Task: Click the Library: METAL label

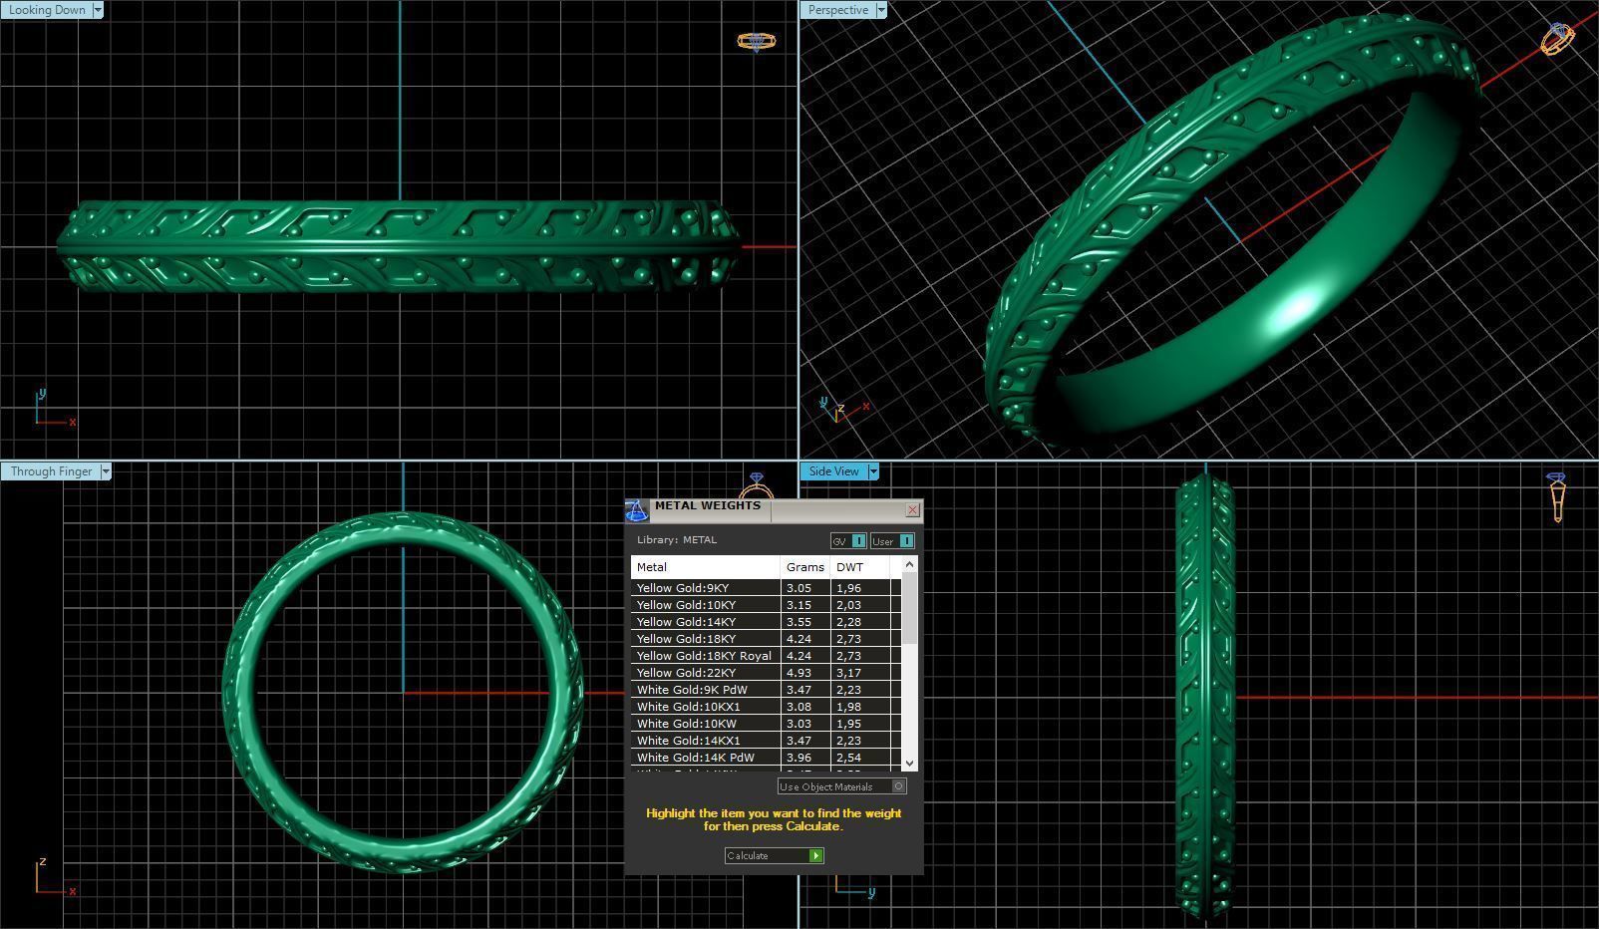Action: (x=677, y=540)
